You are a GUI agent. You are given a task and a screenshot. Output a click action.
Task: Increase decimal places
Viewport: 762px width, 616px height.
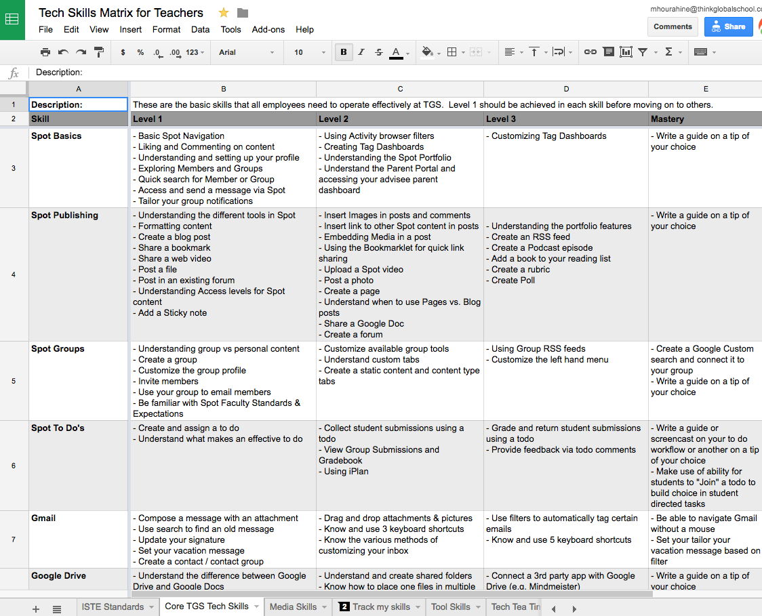(175, 52)
